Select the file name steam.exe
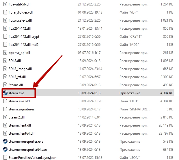The width and height of the screenshot is (179, 160). pos(16,93)
